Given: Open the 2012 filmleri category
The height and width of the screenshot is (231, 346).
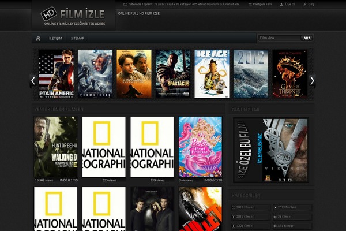Looking at the screenshot, I should pyautogui.click(x=251, y=207).
